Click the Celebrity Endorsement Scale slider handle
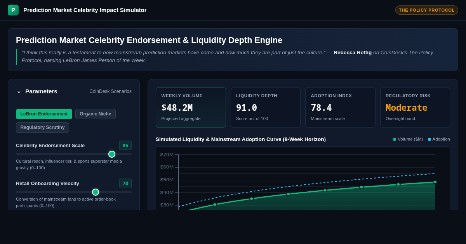This screenshot has width=466, height=244. click(x=112, y=154)
